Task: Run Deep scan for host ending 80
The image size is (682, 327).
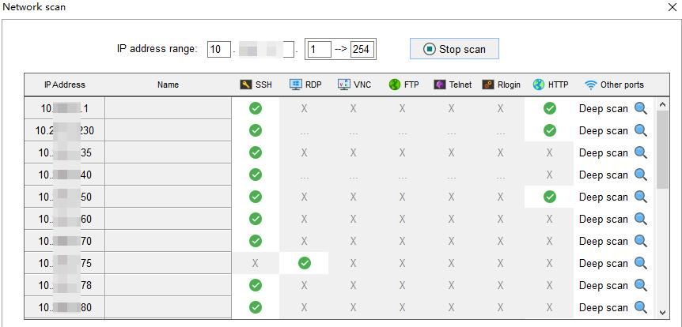Action: click(603, 307)
